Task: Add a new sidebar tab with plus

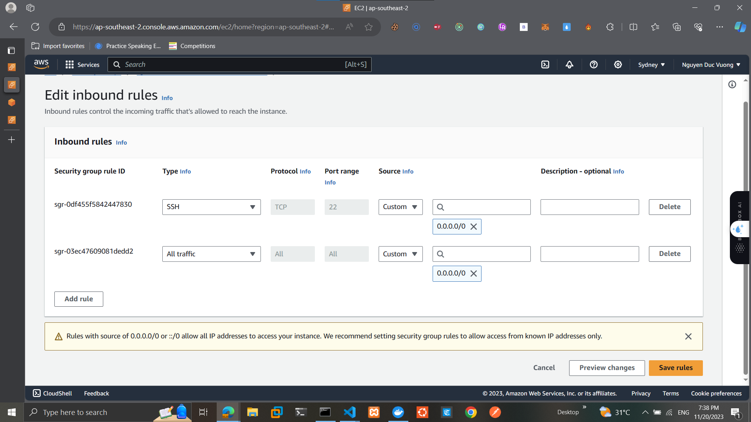Action: coord(11,140)
